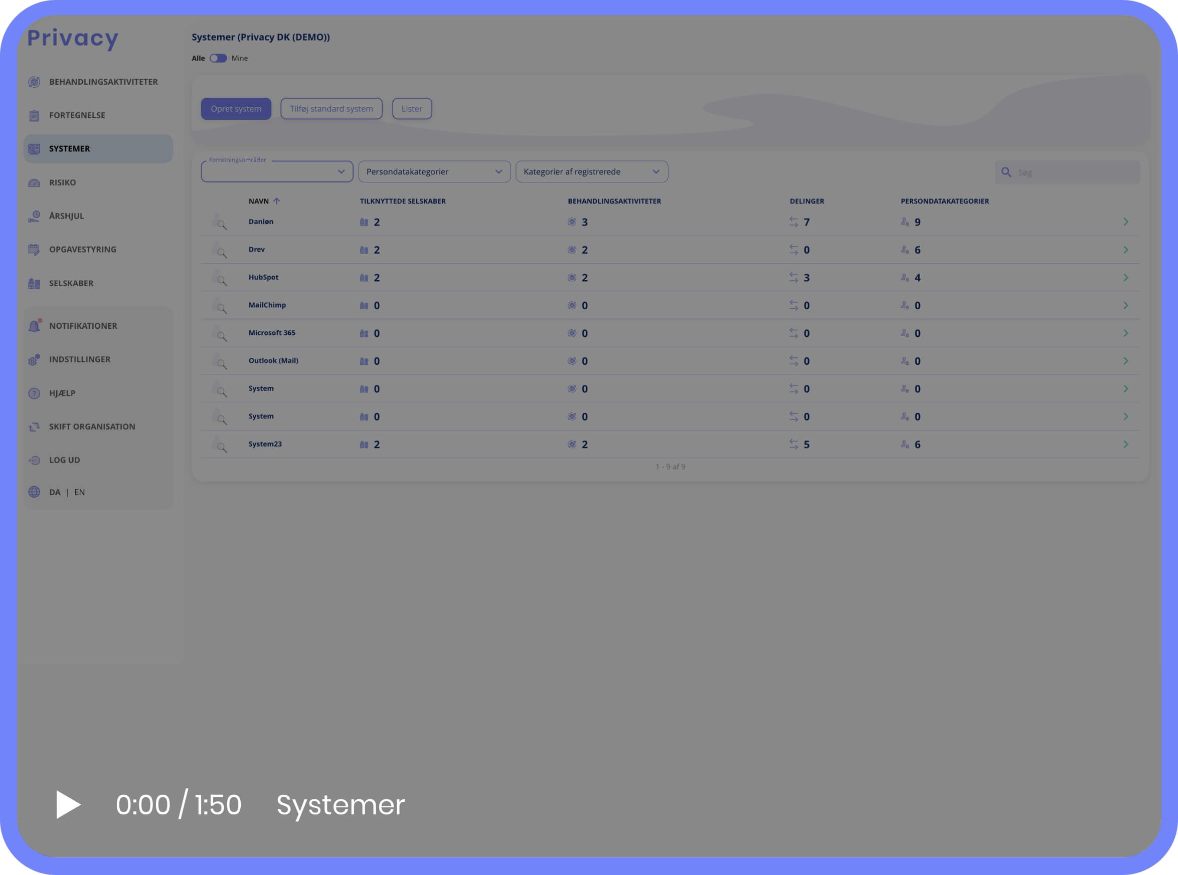
Task: Click the magnifier preview icon for Danløn
Action: tap(219, 222)
